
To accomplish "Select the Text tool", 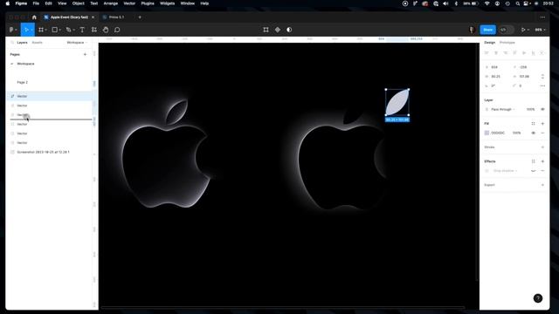I will coord(82,30).
